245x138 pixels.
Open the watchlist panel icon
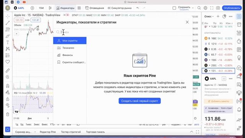[239, 16]
